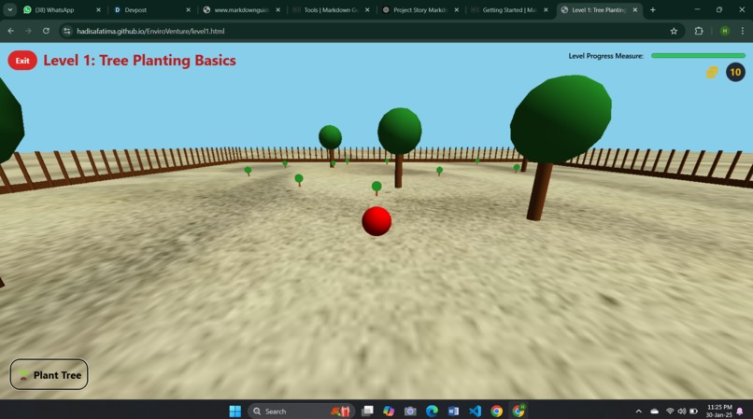Click the gold coins icon

(712, 73)
